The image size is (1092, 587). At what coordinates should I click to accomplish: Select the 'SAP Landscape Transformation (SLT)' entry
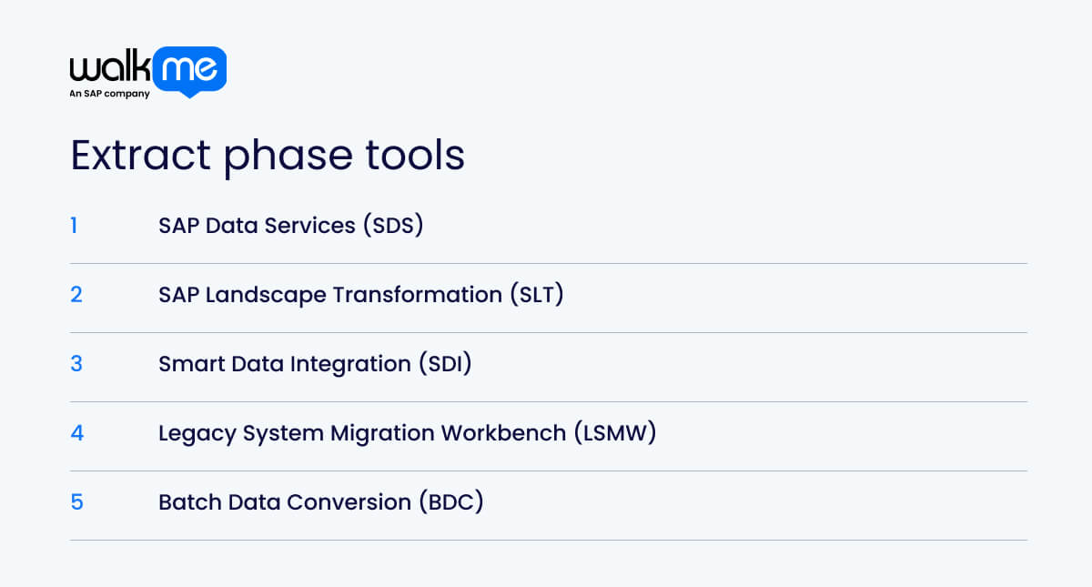pos(361,294)
